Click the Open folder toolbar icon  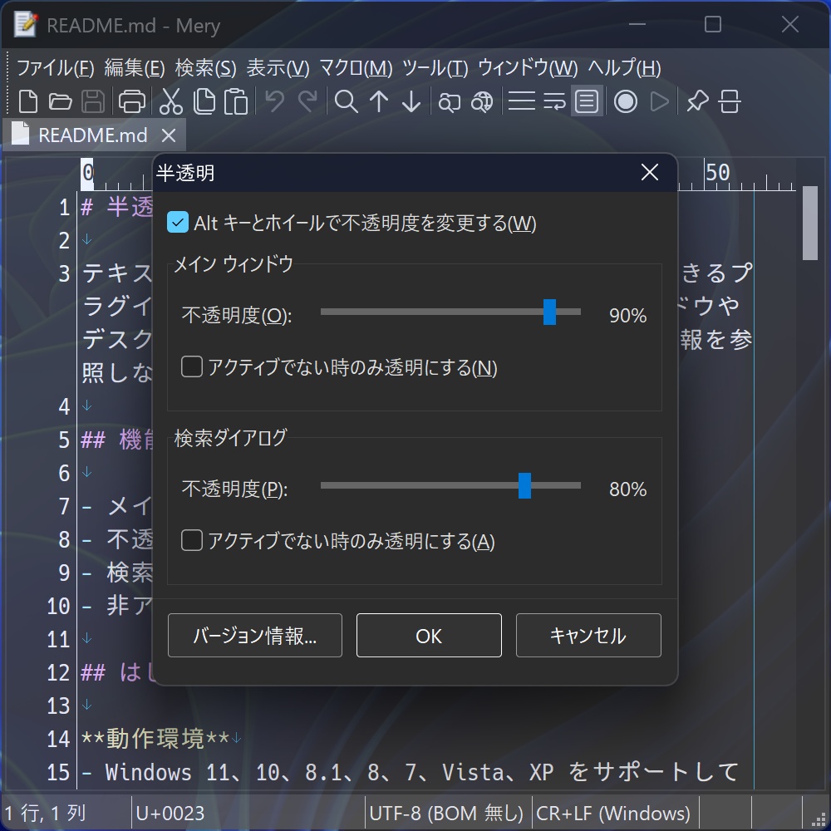[61, 101]
